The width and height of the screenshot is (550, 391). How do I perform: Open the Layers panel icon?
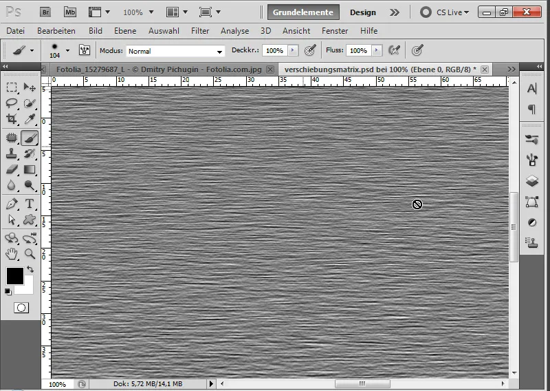(x=531, y=181)
